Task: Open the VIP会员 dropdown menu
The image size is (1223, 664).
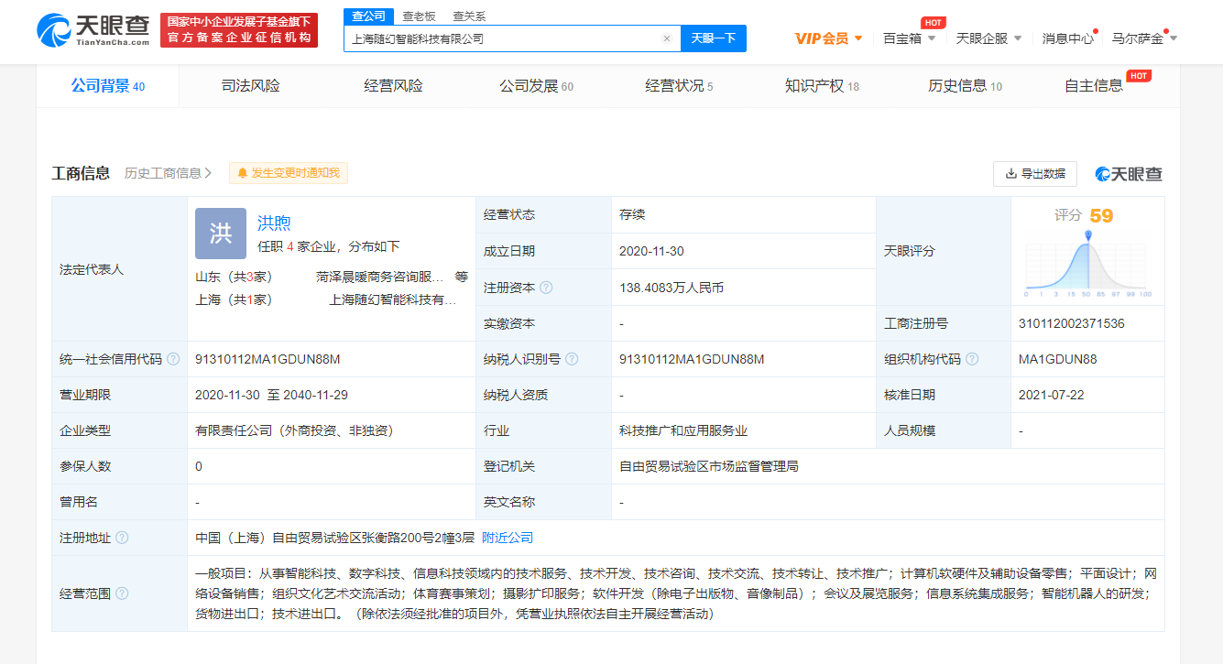Action: pos(828,38)
